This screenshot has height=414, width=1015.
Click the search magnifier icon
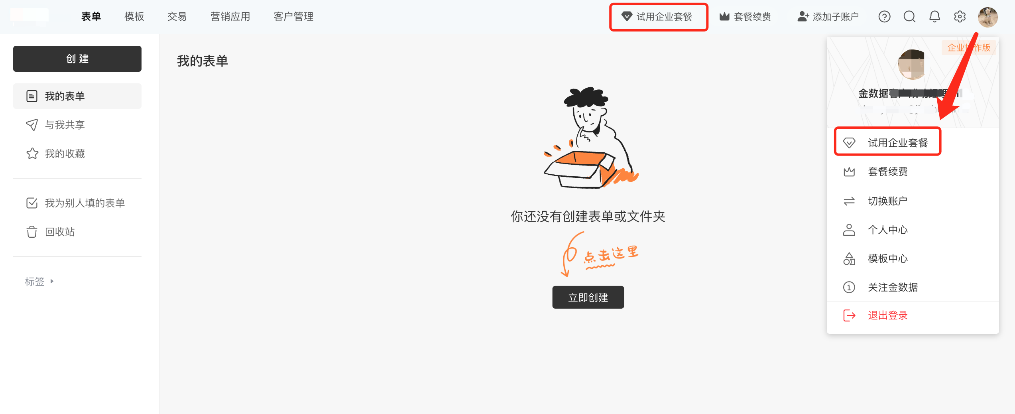click(x=909, y=17)
